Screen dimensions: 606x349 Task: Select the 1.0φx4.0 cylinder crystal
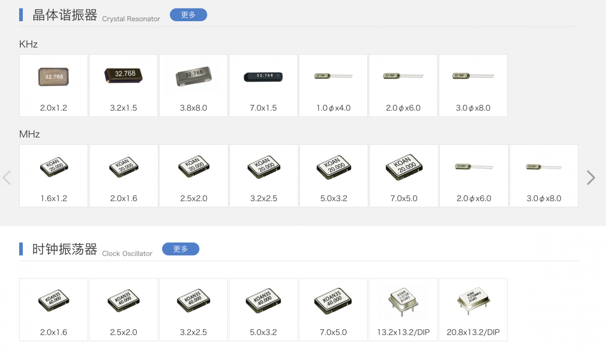(333, 85)
